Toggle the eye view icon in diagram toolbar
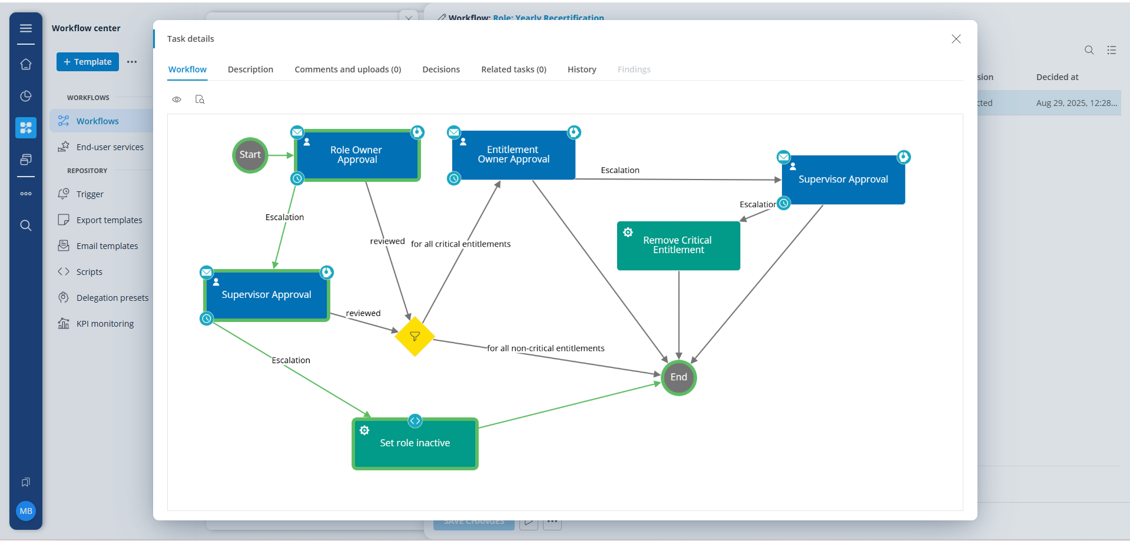The width and height of the screenshot is (1130, 541). [x=177, y=99]
